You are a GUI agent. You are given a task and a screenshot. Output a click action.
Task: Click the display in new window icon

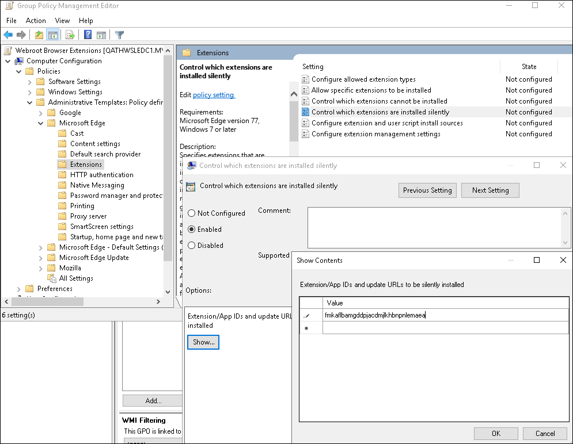click(102, 35)
